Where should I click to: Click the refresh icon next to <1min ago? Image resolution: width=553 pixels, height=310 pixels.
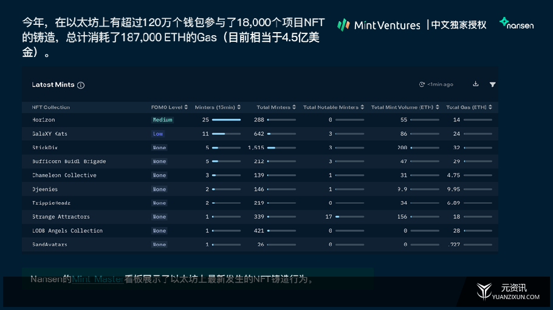click(x=422, y=84)
